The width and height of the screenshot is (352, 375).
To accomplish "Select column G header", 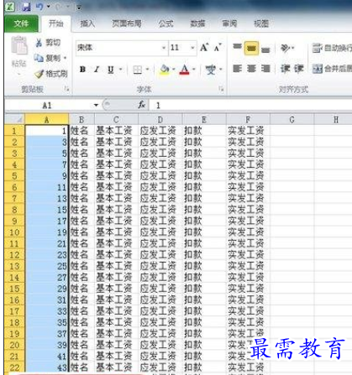I will pyautogui.click(x=292, y=120).
